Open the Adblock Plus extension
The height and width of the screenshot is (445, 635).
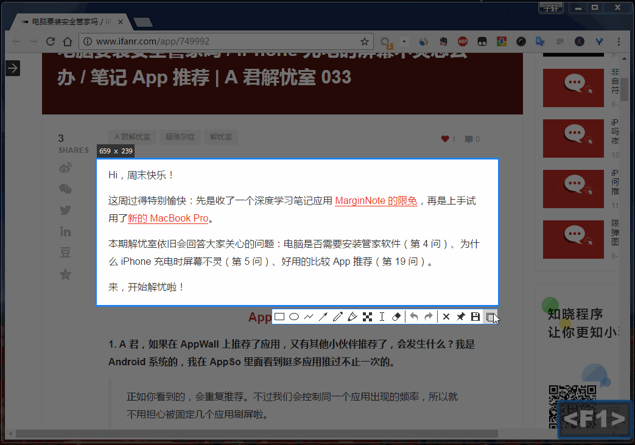pyautogui.click(x=463, y=41)
